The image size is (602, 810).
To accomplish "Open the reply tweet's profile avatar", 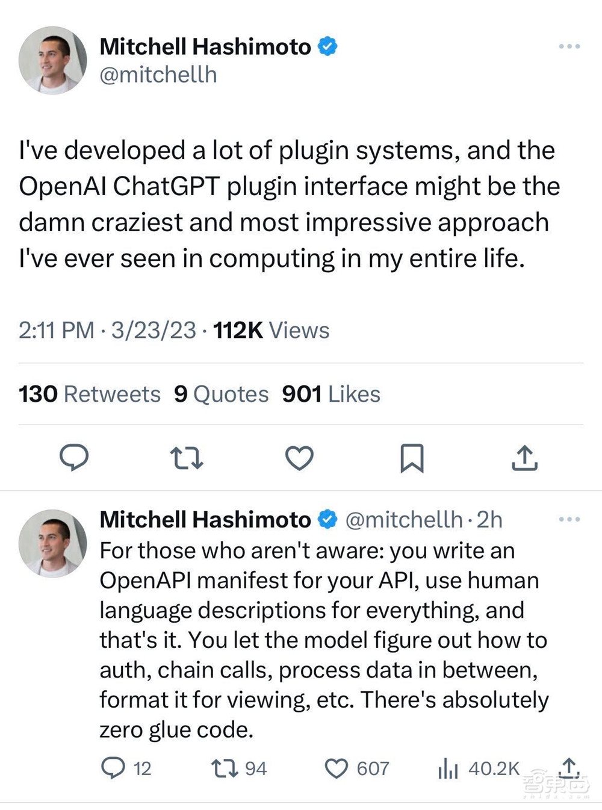I will tap(53, 543).
